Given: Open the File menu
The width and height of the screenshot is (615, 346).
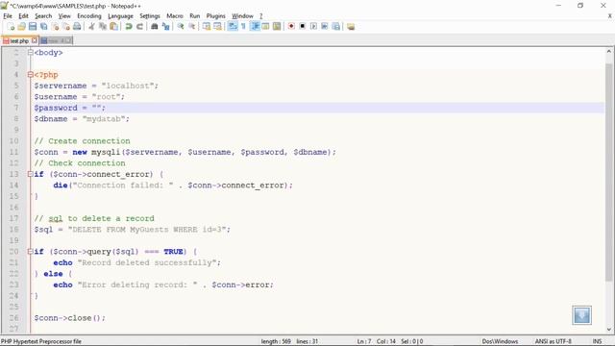Looking at the screenshot, I should click(x=8, y=16).
